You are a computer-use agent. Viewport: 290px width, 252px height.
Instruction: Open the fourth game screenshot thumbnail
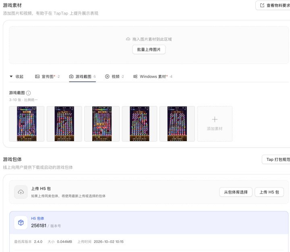139,124
